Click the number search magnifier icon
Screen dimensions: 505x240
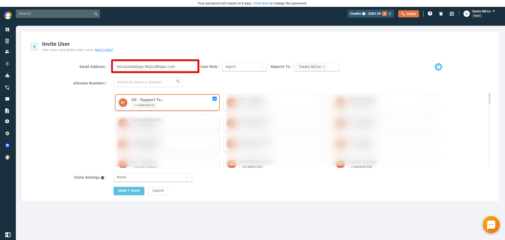pyautogui.click(x=178, y=81)
